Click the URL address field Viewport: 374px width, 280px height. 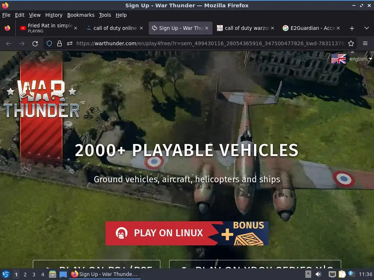point(210,43)
